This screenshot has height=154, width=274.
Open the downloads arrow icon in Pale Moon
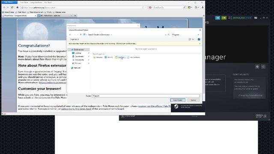coord(203,8)
